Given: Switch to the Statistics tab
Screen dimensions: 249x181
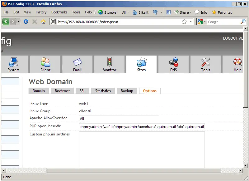Looking at the screenshot, I should [x=103, y=91].
